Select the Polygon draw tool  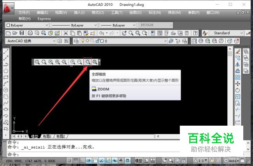point(6,71)
